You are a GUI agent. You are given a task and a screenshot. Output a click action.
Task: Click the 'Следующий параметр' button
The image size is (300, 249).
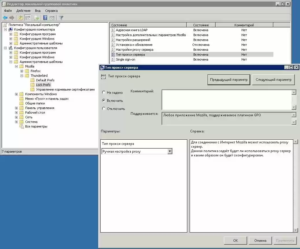[273, 80]
